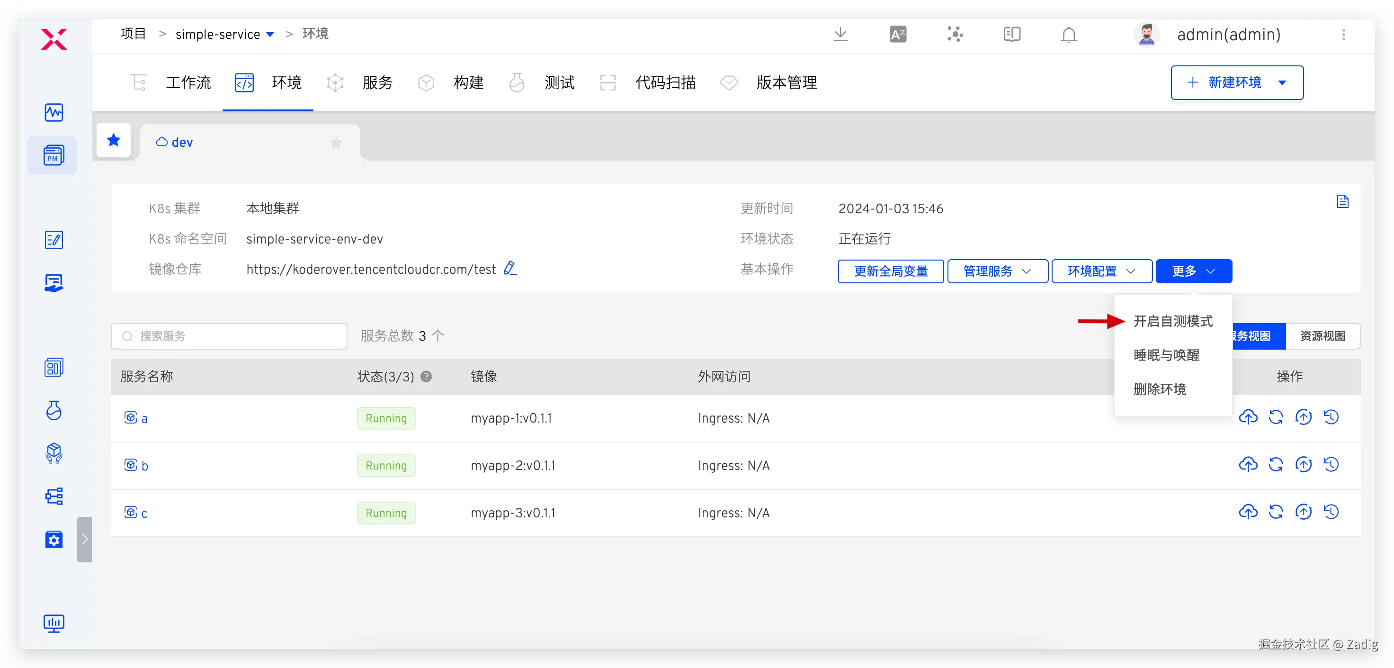Restart service b refresh icon
Image resolution: width=1394 pixels, height=668 pixels.
pos(1276,464)
